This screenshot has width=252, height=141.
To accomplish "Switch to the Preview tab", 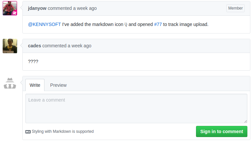I will 58,85.
